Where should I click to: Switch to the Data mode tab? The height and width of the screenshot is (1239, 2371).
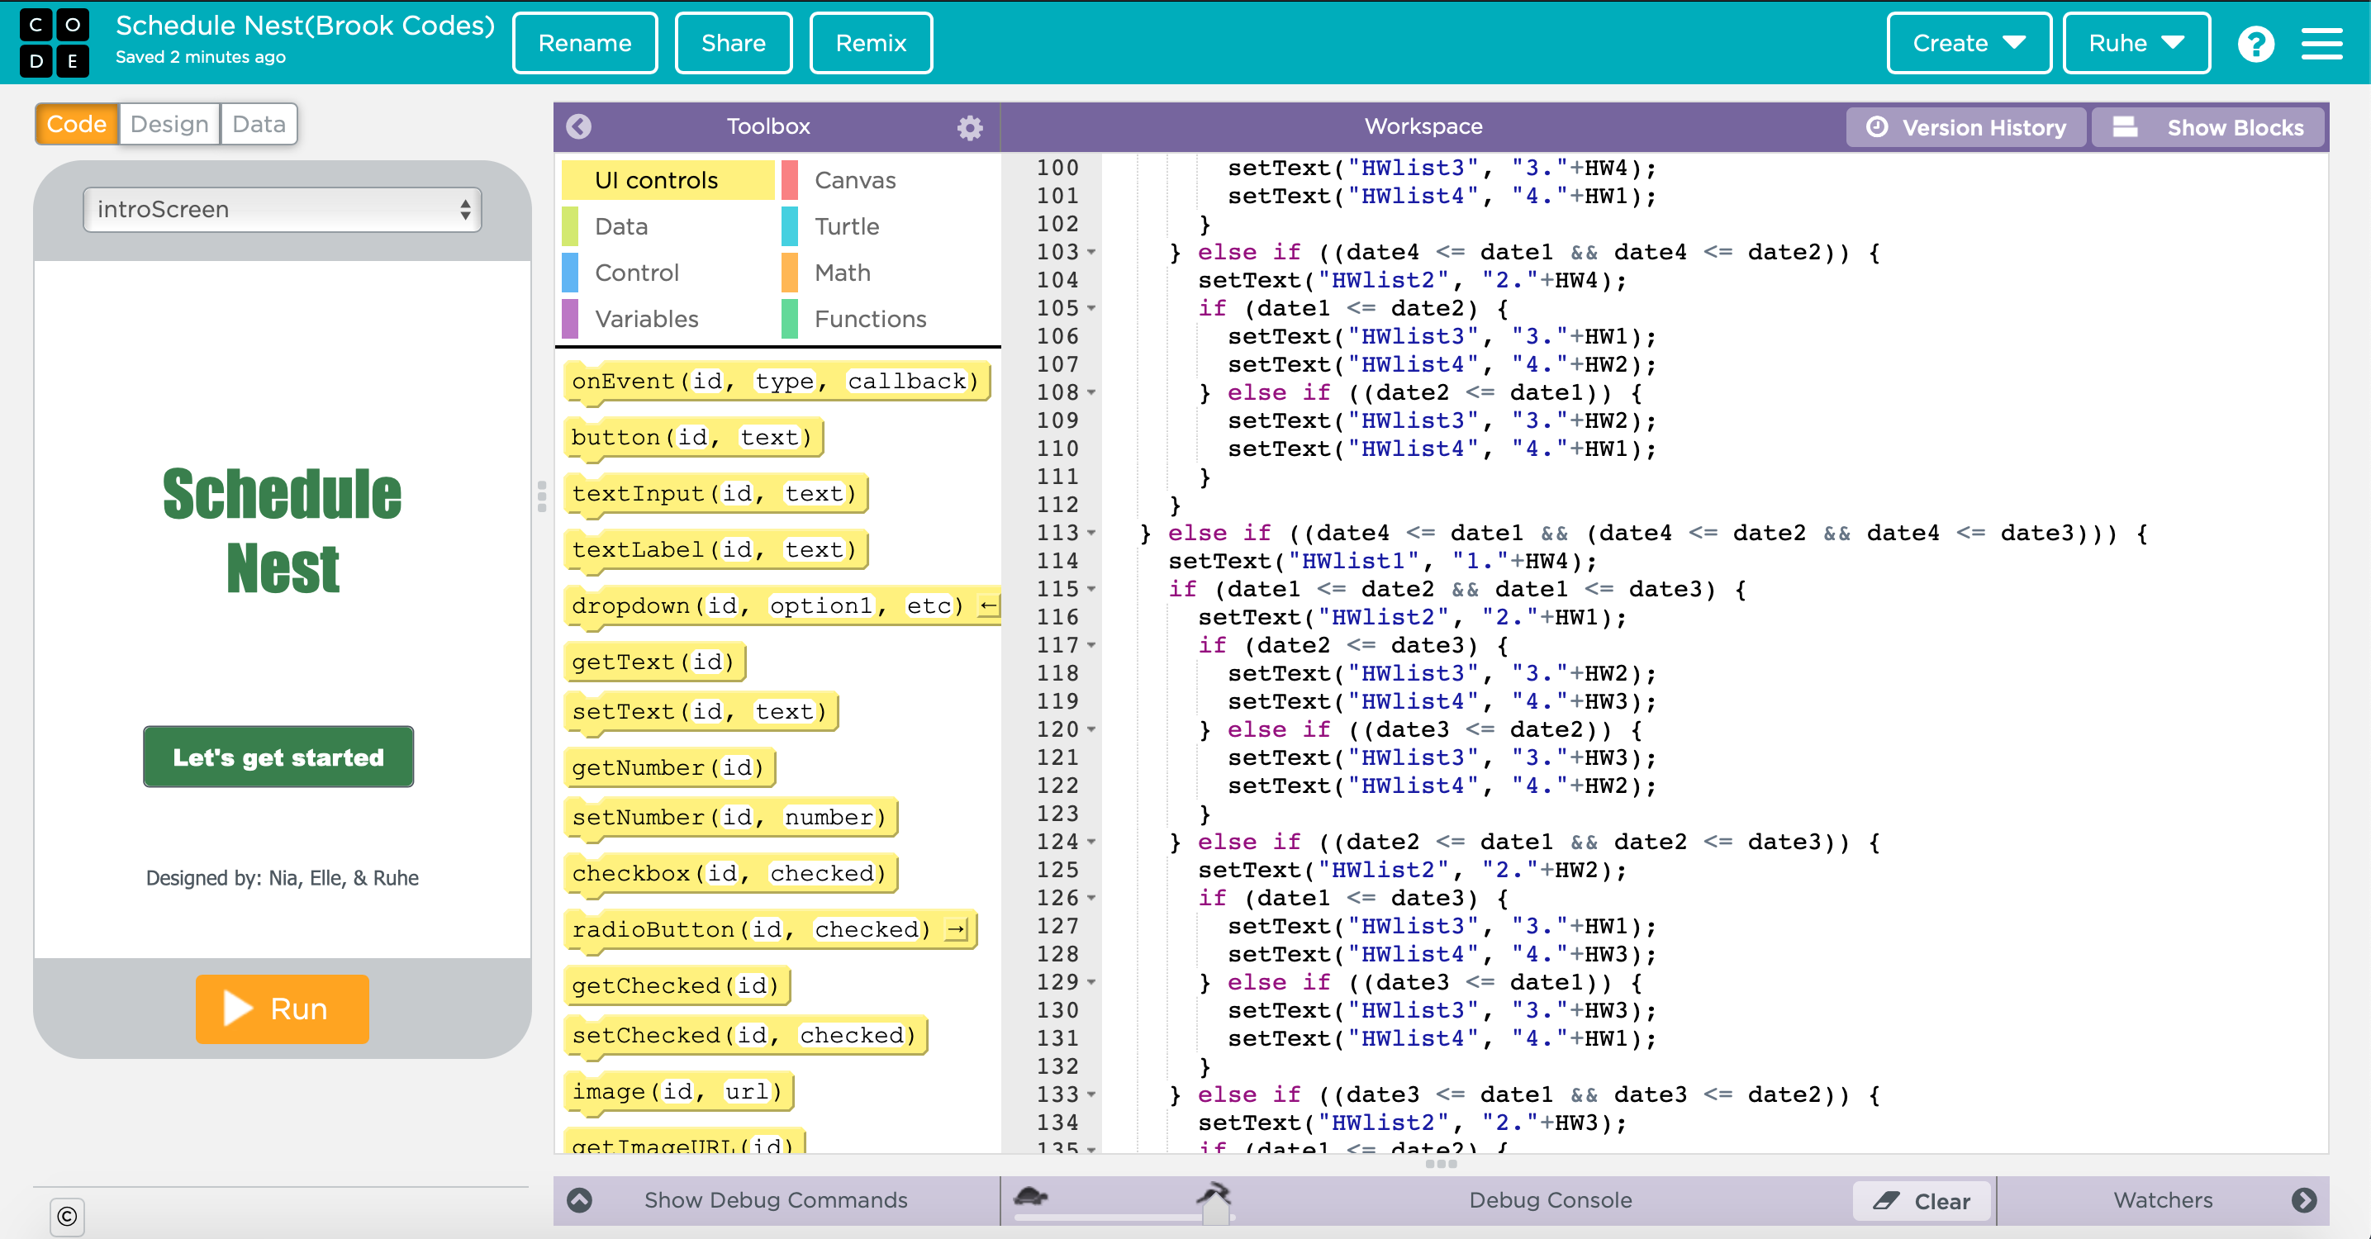pos(259,124)
